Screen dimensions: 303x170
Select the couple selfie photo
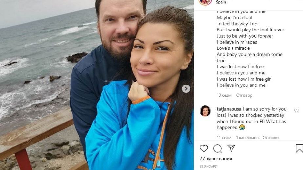click(x=97, y=85)
